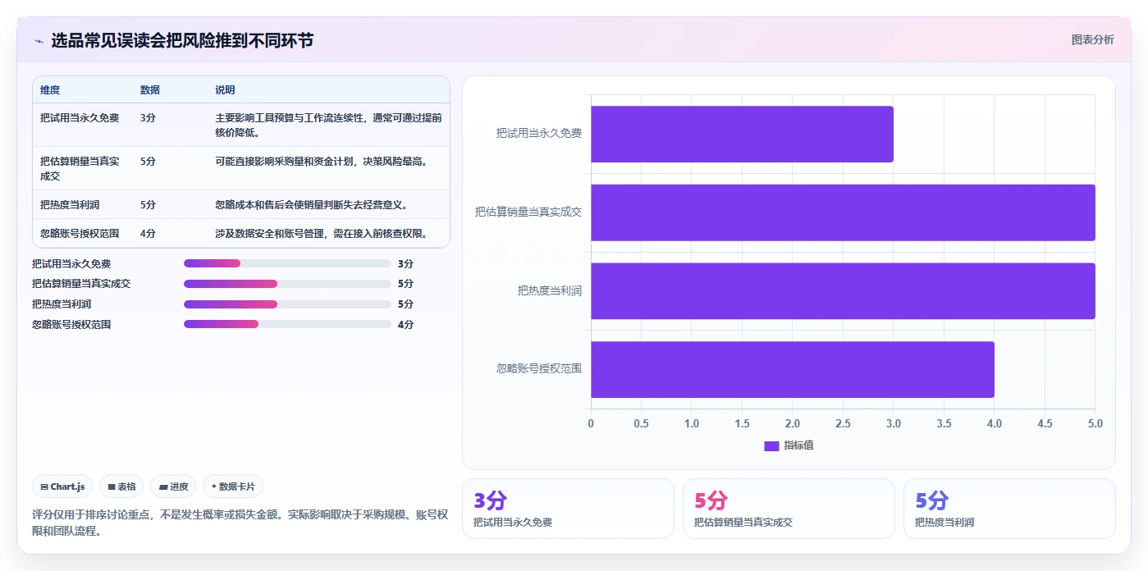Click the 把热度当利润 progress bar
Image resolution: width=1148 pixels, height=571 pixels.
[x=287, y=304]
